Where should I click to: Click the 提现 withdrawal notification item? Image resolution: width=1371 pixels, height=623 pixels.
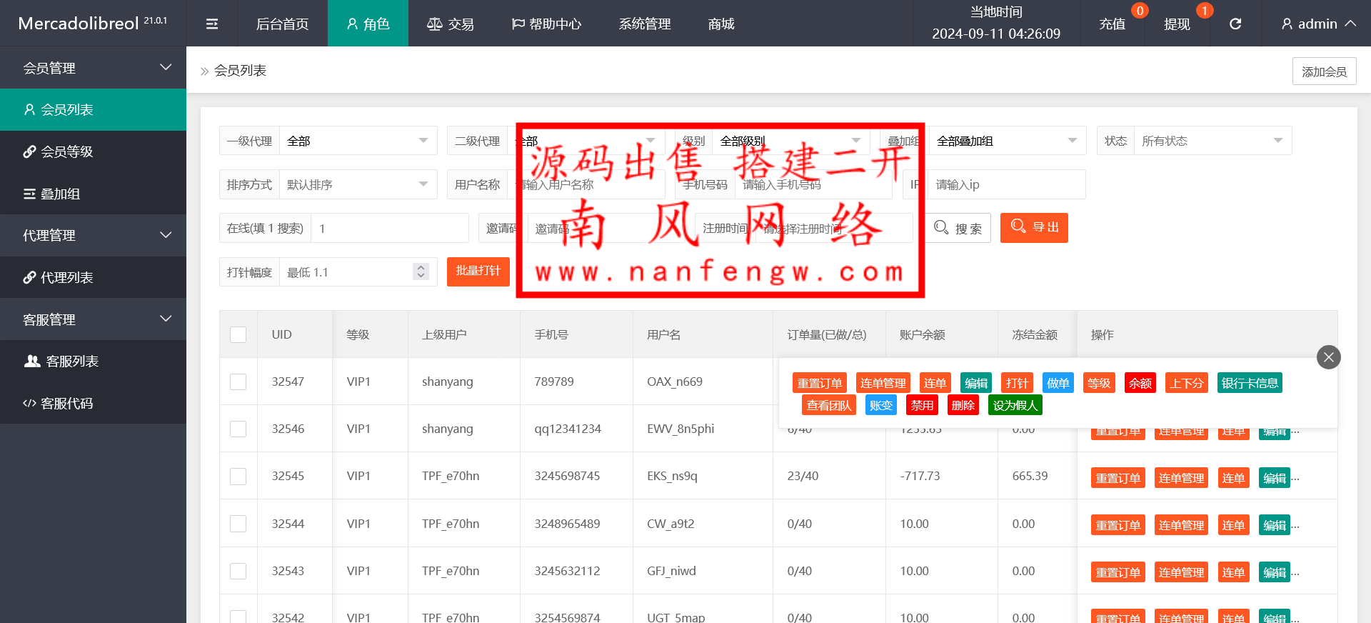point(1177,24)
